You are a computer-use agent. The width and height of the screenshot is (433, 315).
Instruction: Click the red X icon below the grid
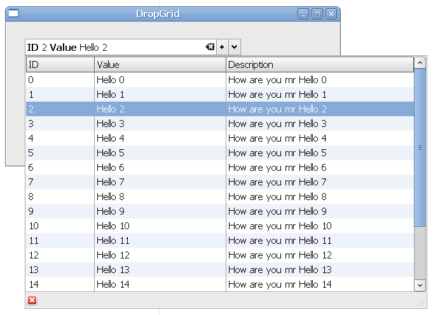point(32,300)
